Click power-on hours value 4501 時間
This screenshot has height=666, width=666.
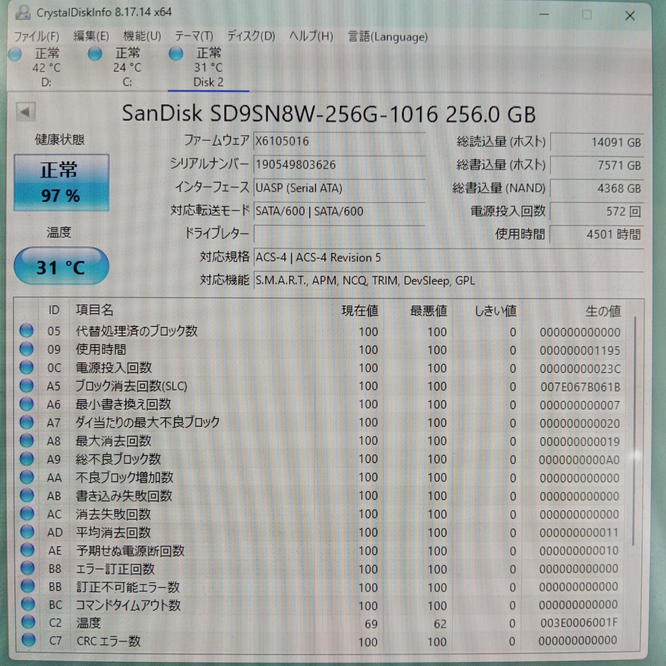[597, 234]
